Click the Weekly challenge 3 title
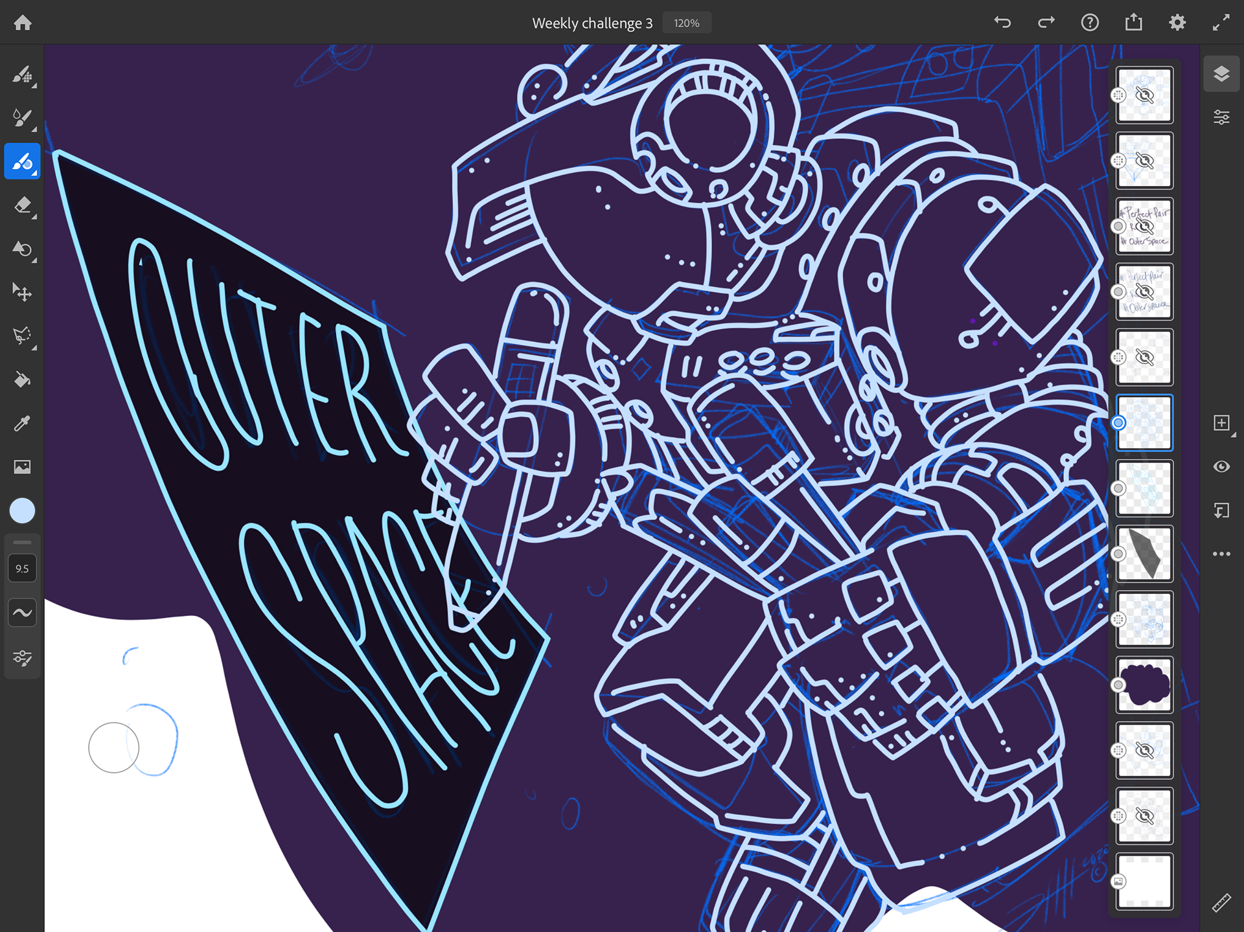The width and height of the screenshot is (1244, 932). (592, 23)
